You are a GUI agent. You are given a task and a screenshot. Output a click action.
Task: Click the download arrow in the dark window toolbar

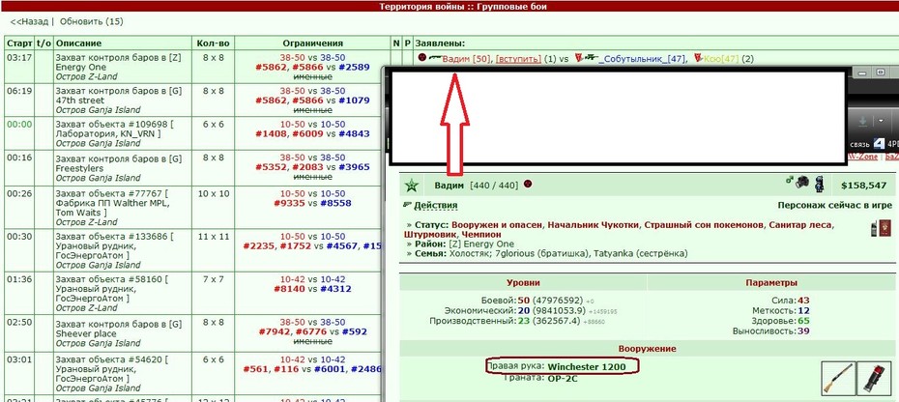861,122
